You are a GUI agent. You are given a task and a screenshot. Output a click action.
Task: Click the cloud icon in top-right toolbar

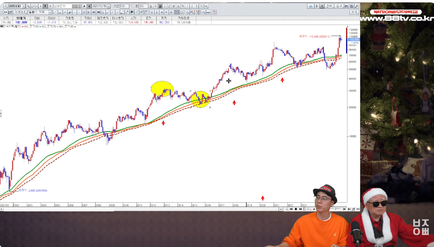[310, 6]
